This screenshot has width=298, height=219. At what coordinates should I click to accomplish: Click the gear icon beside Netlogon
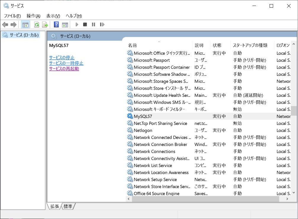pos(130,130)
